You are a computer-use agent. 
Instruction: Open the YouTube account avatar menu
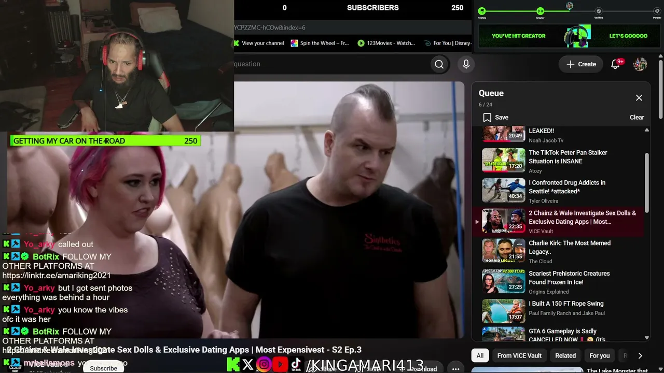[x=640, y=64]
